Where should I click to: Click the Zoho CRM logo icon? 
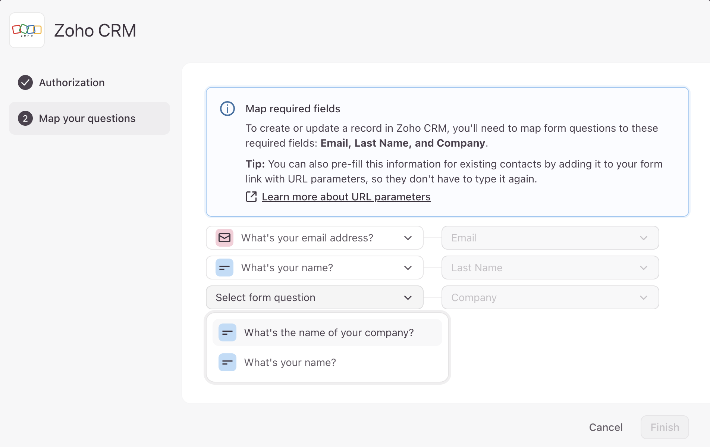coord(27,30)
